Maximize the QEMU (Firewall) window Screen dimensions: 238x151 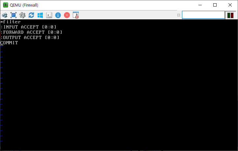click(x=215, y=5)
